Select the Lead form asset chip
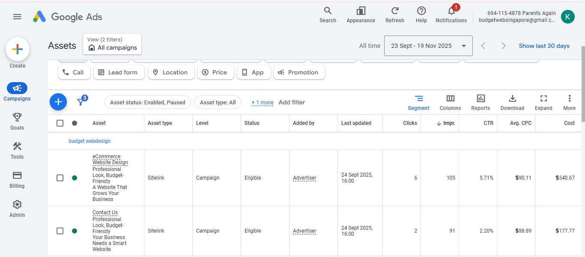This screenshot has width=585, height=257. point(118,72)
